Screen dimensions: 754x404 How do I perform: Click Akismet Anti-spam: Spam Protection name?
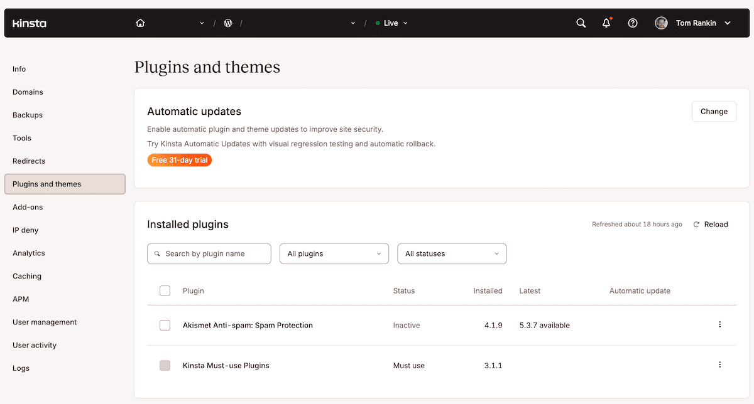pyautogui.click(x=248, y=325)
